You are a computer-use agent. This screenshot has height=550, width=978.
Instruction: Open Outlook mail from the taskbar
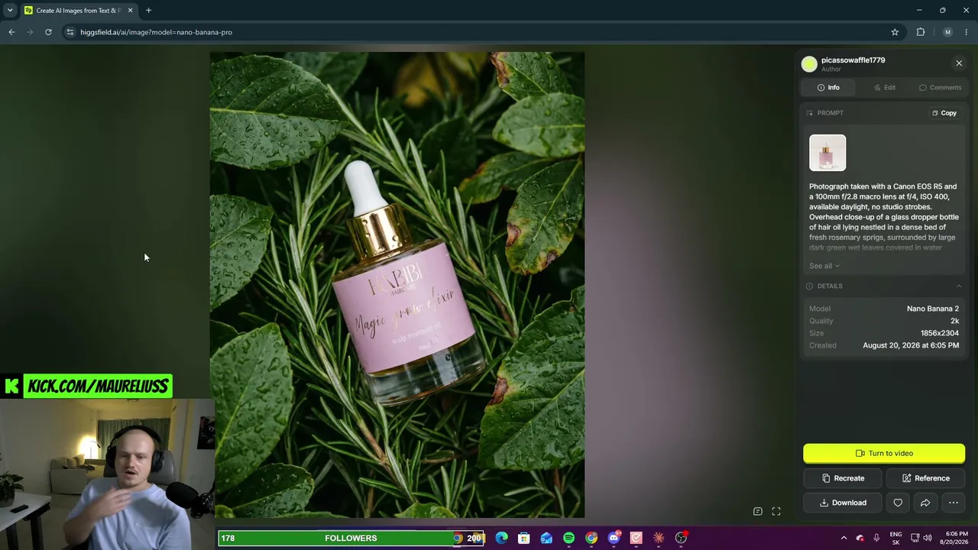(546, 539)
